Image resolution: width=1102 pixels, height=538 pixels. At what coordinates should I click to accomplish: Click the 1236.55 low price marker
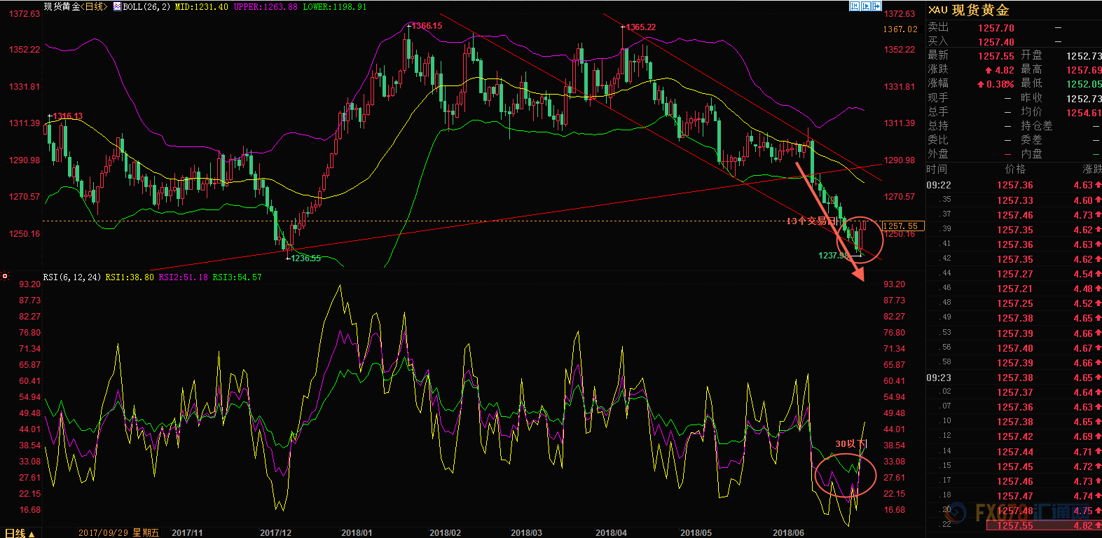coord(305,258)
